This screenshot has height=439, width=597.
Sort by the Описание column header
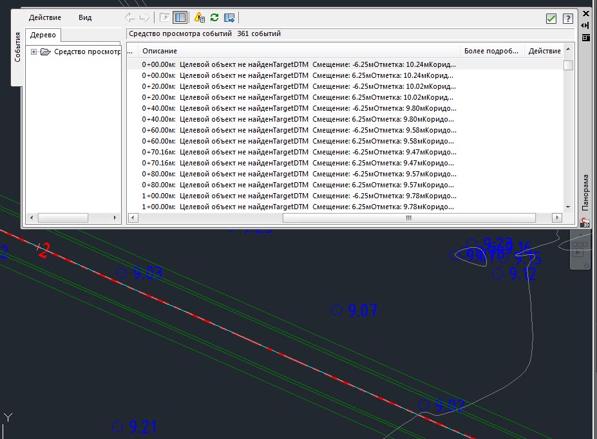coord(160,51)
